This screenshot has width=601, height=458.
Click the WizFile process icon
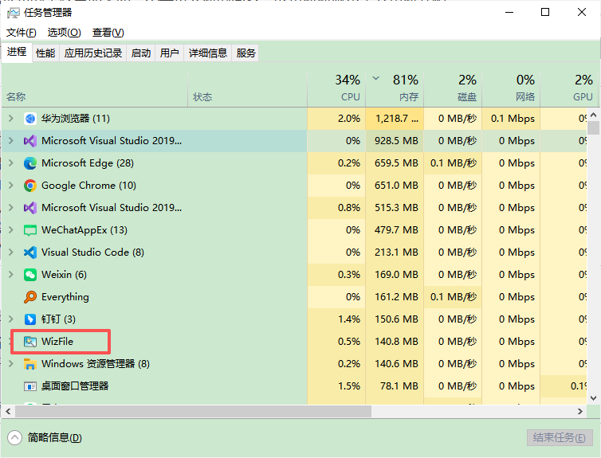[x=30, y=342]
